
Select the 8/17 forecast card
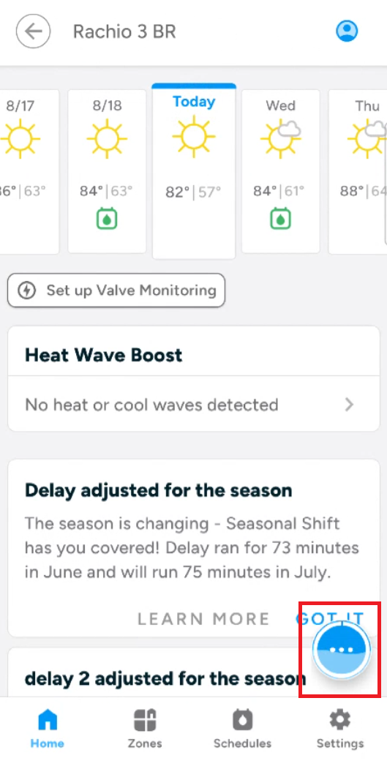29,172
